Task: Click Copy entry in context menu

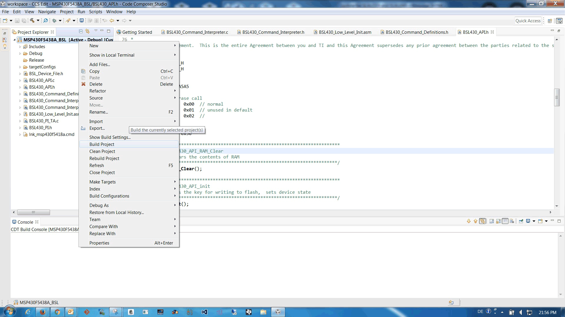Action: point(129,71)
